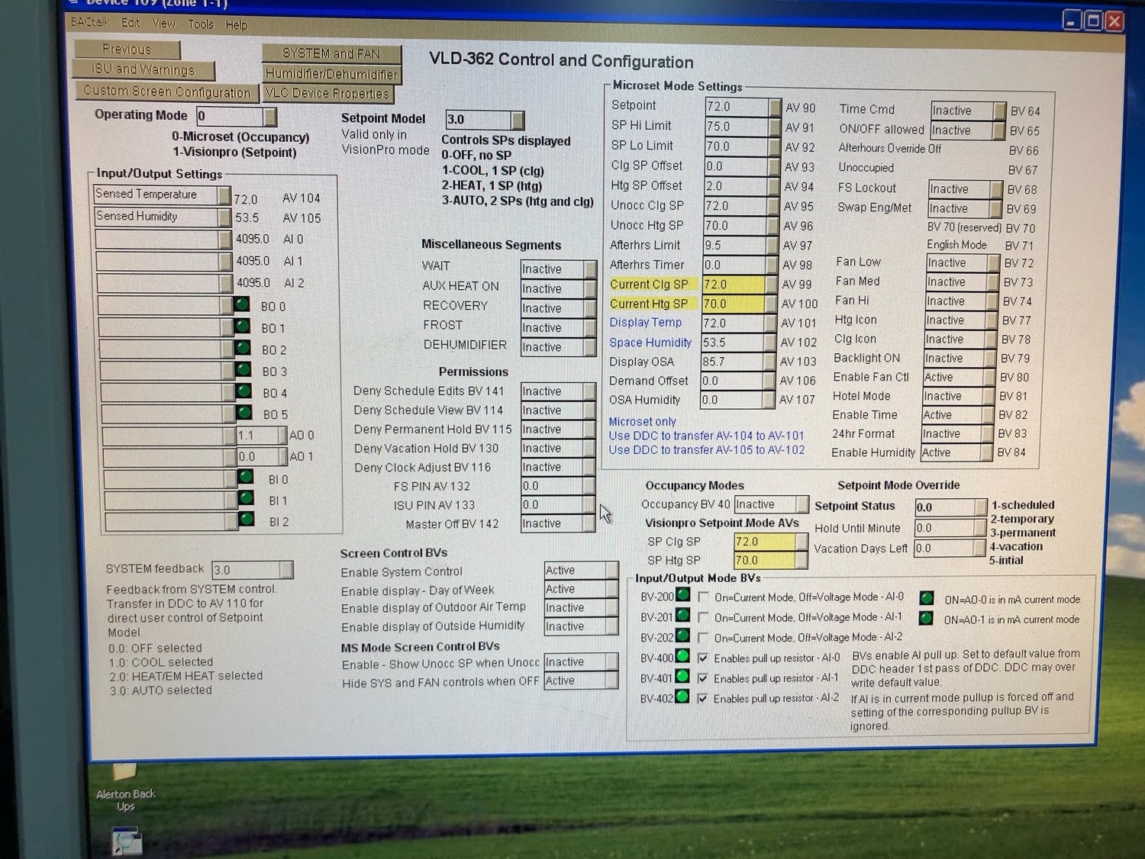Open the Operating Mode dropdown
The height and width of the screenshot is (859, 1145).
coord(269,117)
